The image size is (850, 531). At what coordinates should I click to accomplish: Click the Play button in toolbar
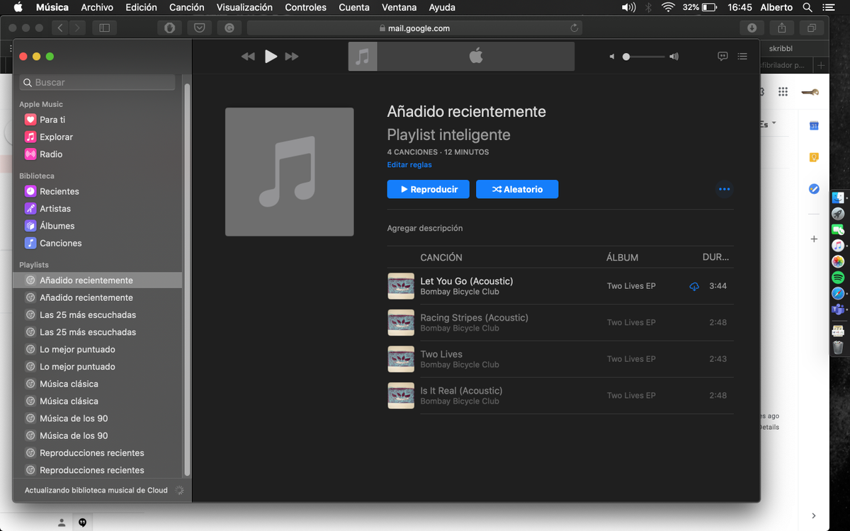271,57
